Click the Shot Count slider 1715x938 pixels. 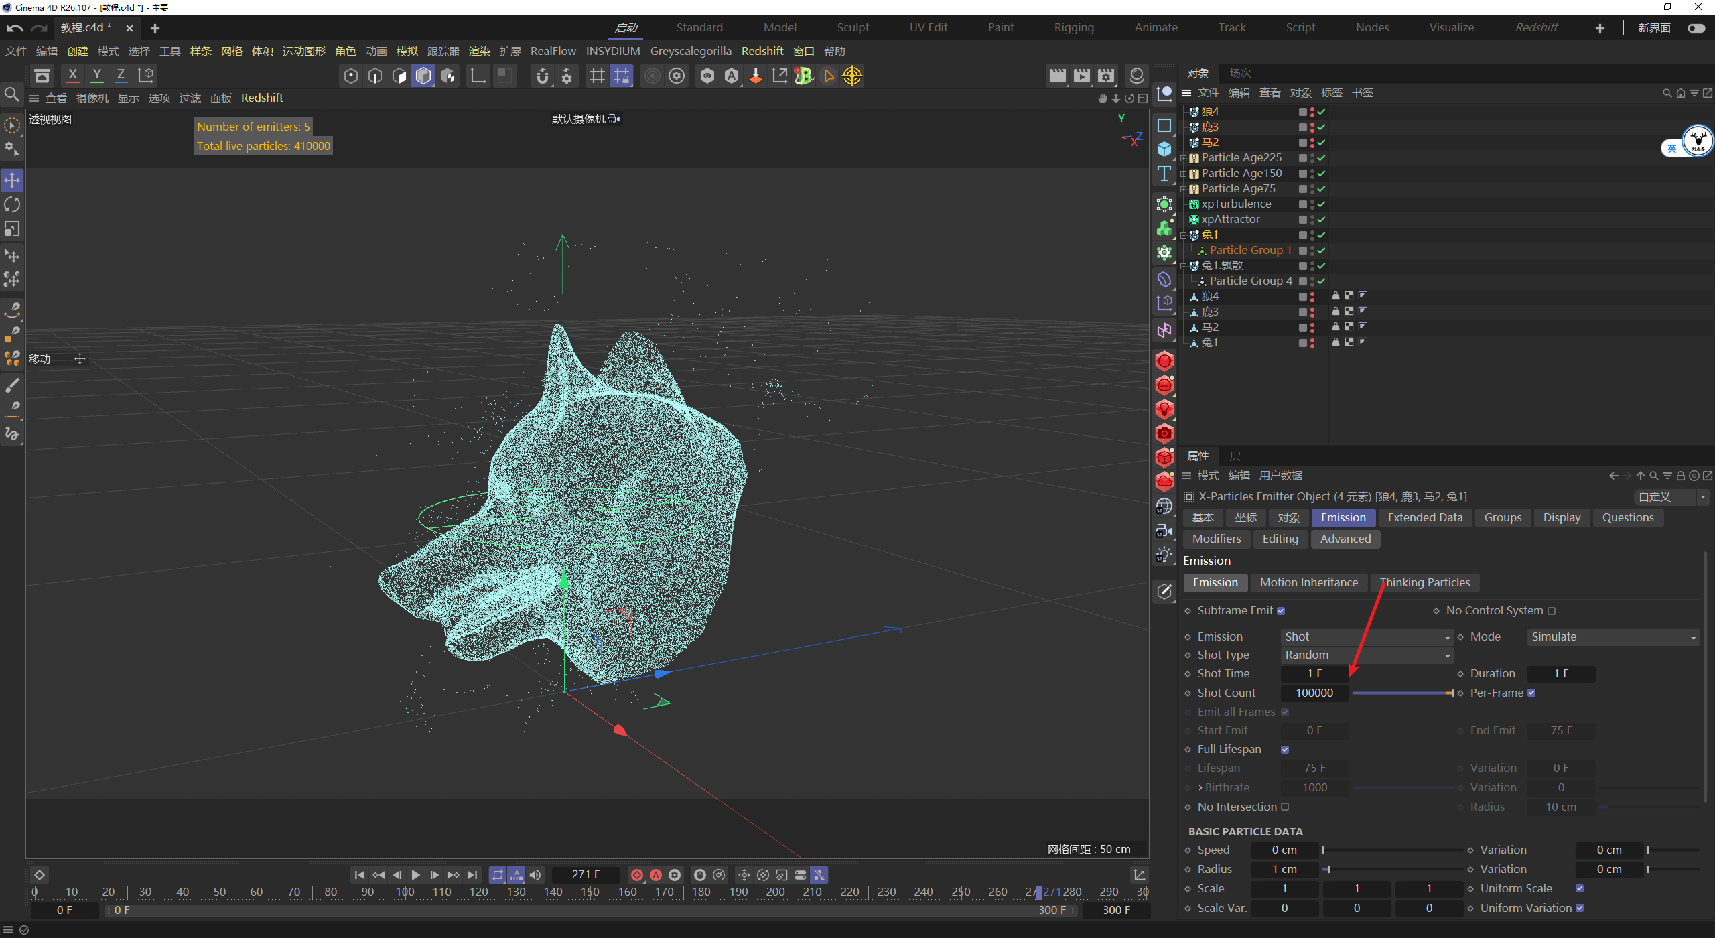pyautogui.click(x=1402, y=693)
